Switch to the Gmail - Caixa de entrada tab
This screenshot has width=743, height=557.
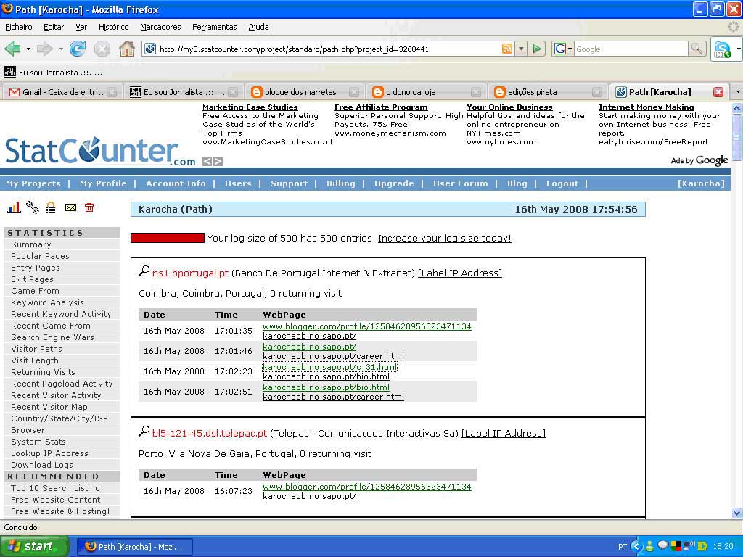point(62,92)
